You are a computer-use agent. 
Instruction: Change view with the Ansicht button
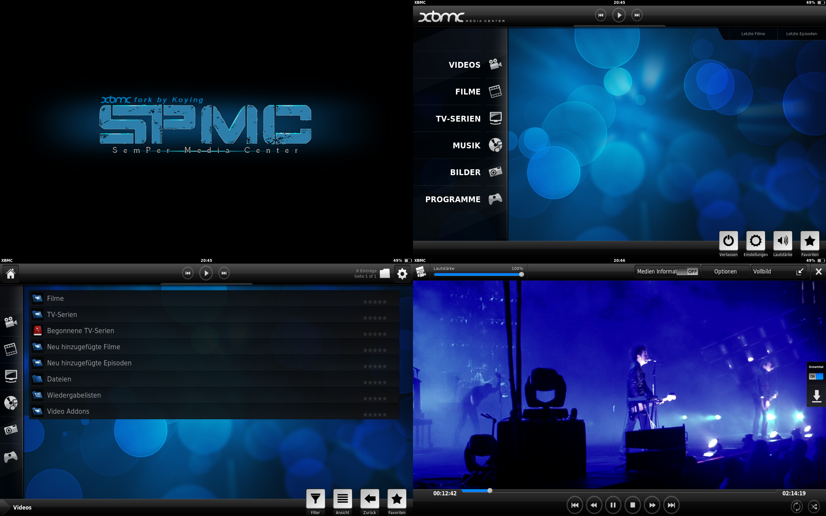(342, 499)
